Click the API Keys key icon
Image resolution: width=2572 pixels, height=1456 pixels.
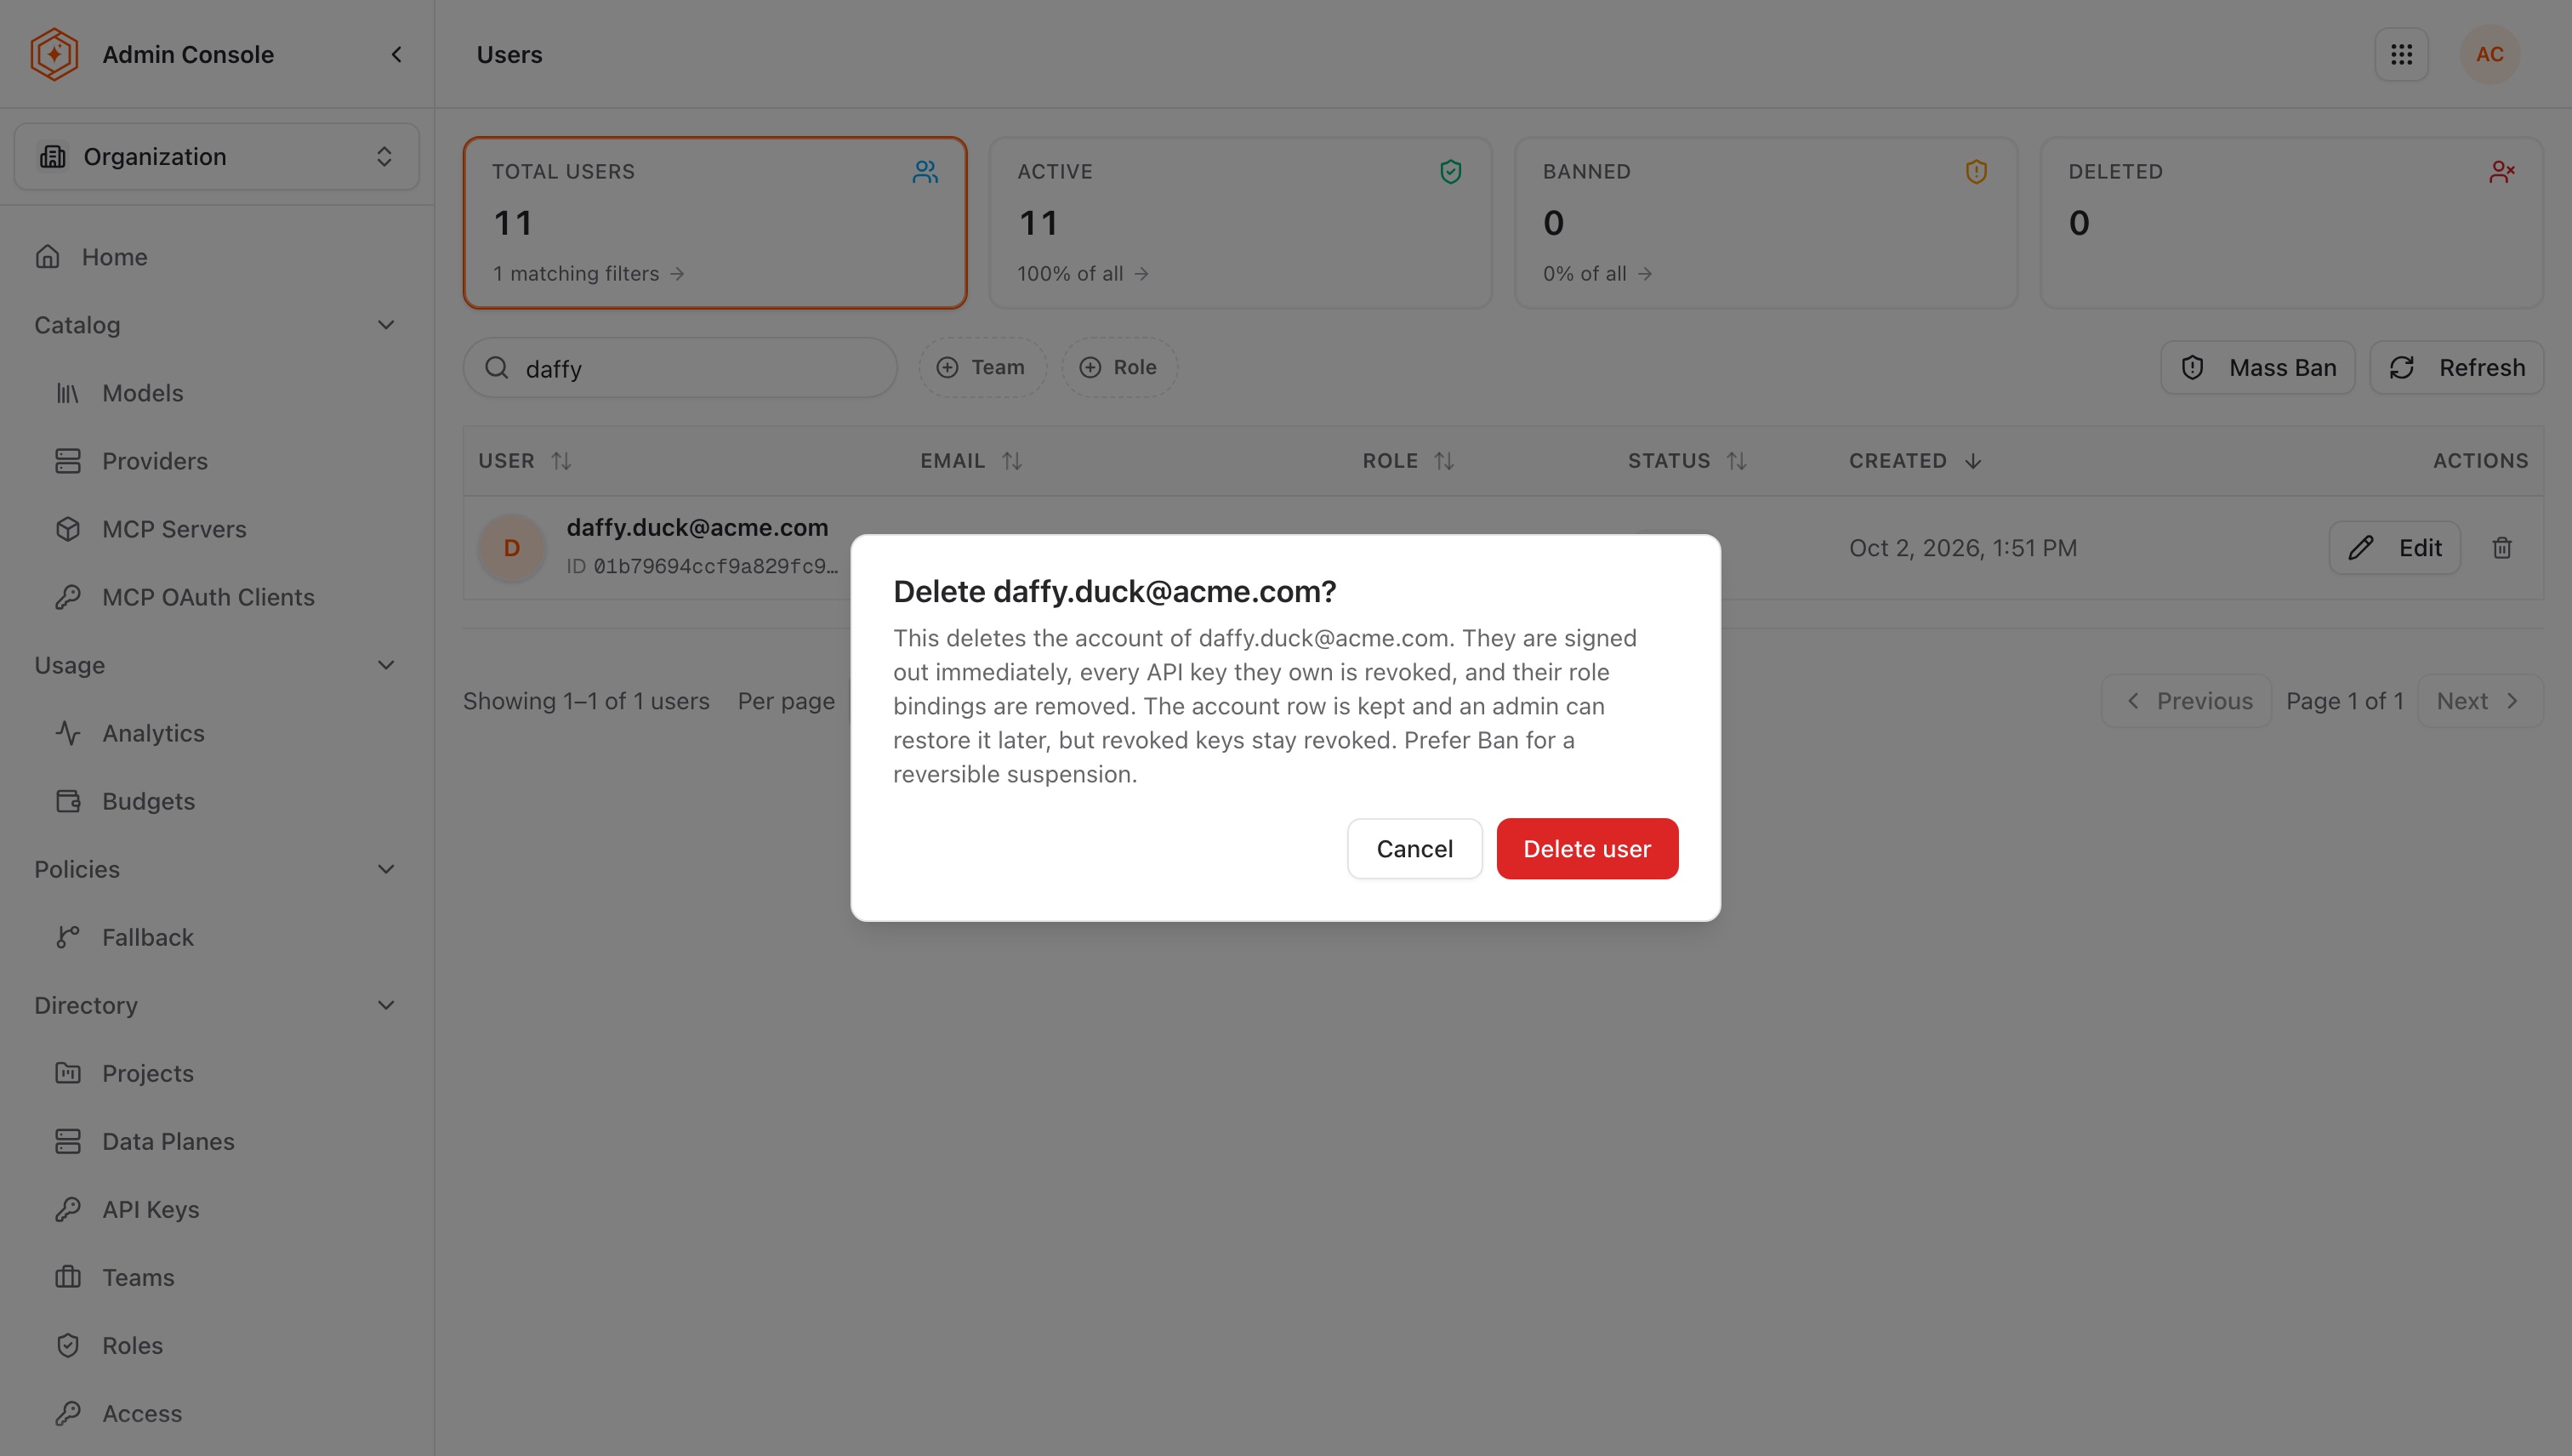[68, 1209]
